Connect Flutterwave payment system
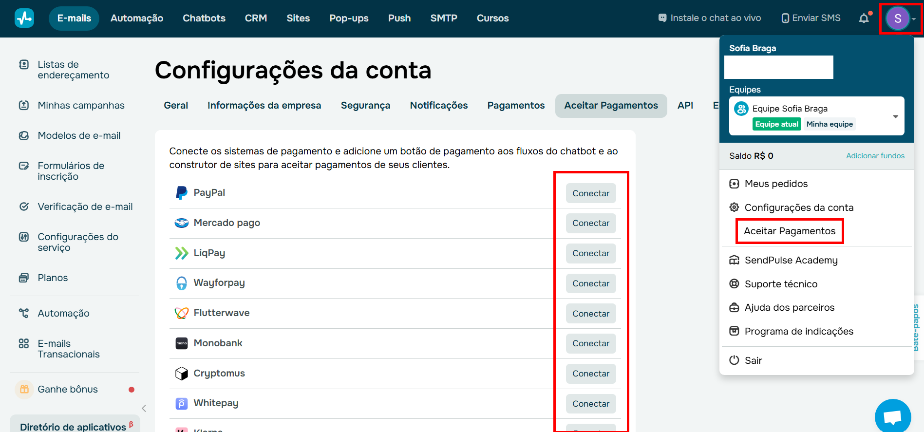 coord(591,314)
